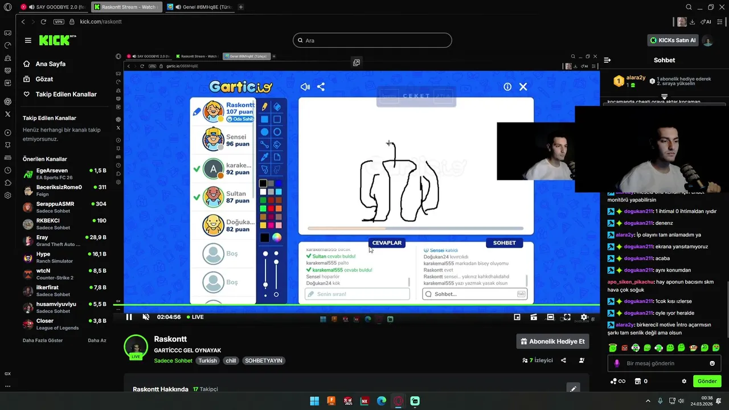Open browser downloads icon
This screenshot has height=410, width=729.
pos(692,22)
